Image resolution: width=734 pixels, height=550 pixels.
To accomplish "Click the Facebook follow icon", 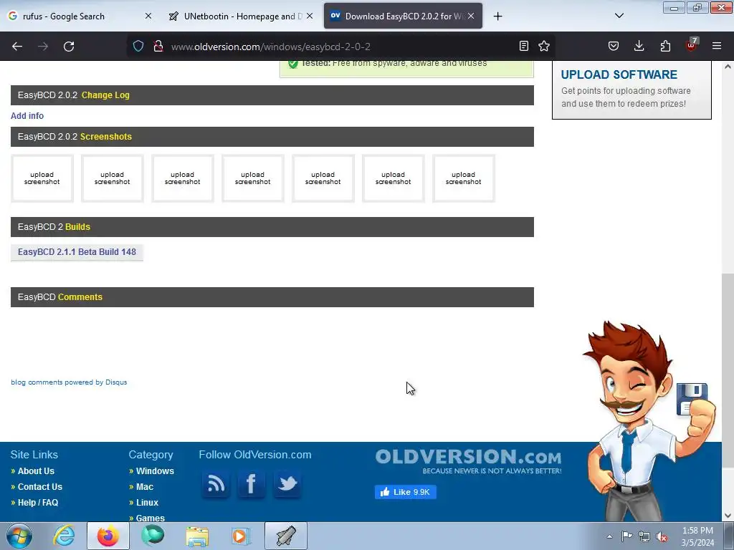I will 252,483.
